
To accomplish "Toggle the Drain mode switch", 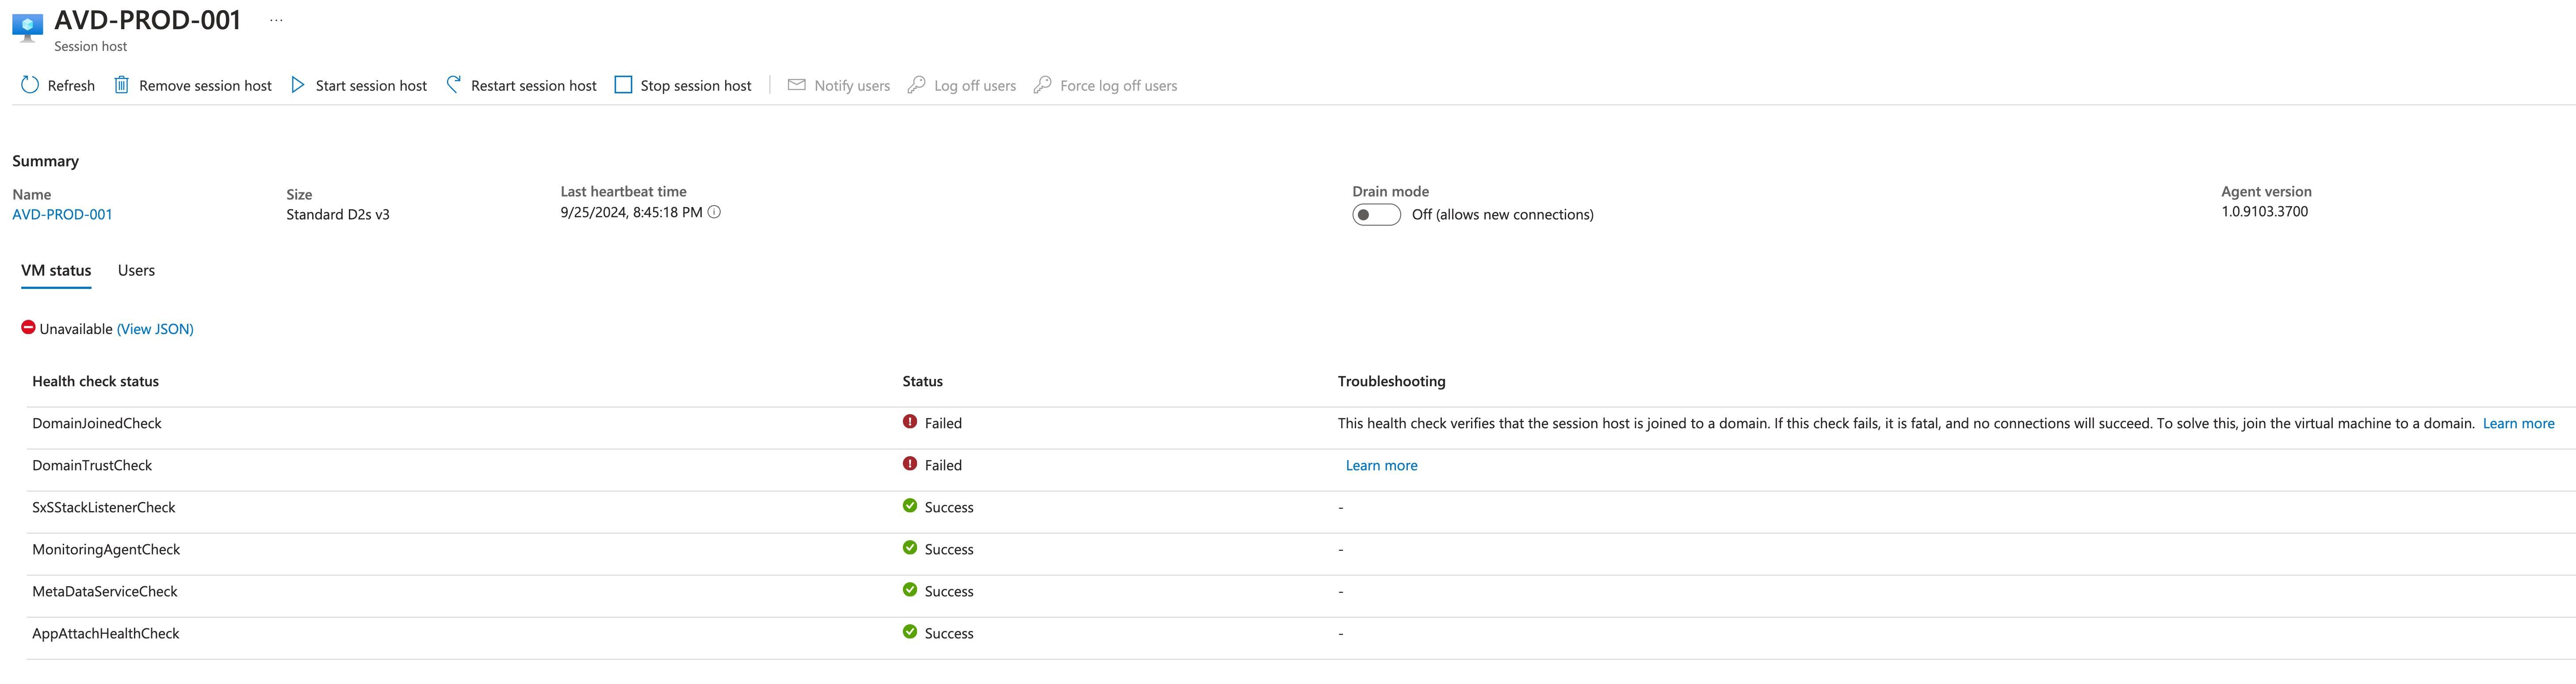I will pyautogui.click(x=1376, y=215).
